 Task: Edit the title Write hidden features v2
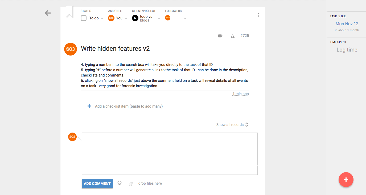click(x=115, y=49)
